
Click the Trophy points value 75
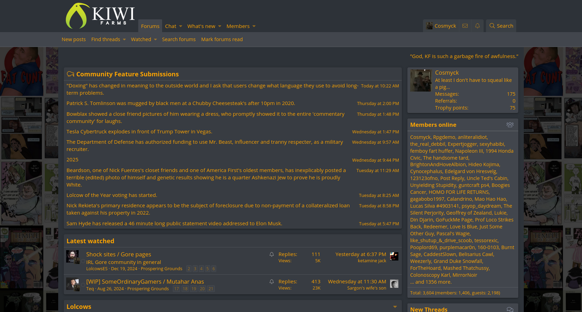click(513, 108)
